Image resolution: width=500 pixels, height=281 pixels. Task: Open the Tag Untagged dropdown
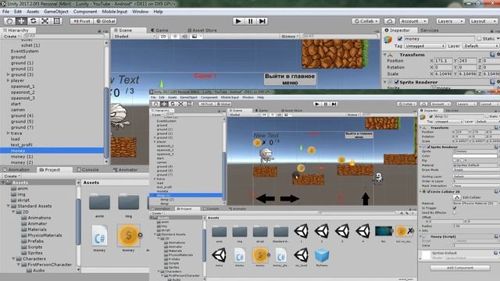click(x=424, y=46)
